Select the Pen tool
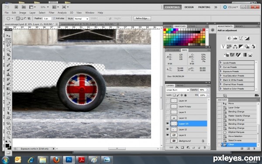The image size is (262, 164). tap(8, 104)
